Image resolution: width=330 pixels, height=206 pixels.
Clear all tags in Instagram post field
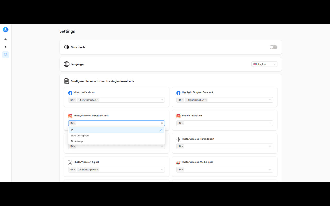pyautogui.click(x=162, y=123)
